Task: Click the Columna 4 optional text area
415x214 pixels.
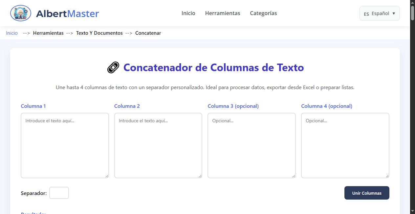Action: click(345, 145)
